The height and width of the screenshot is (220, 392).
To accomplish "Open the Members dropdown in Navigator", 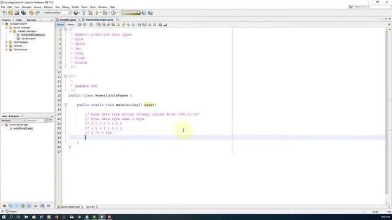I will pyautogui.click(x=13, y=120).
